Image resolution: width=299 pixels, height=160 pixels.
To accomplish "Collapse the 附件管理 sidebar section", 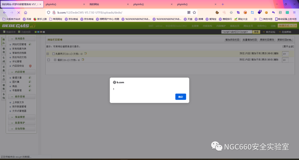I will [x=22, y=97].
